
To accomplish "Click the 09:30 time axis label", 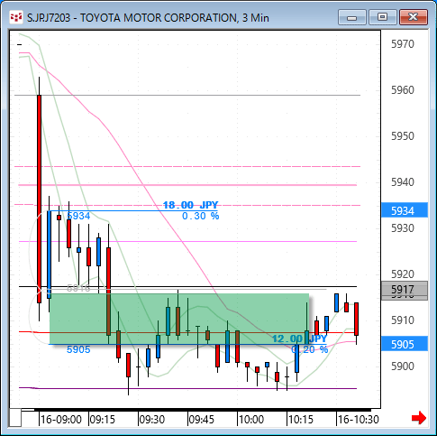I will pyautogui.click(x=152, y=419).
